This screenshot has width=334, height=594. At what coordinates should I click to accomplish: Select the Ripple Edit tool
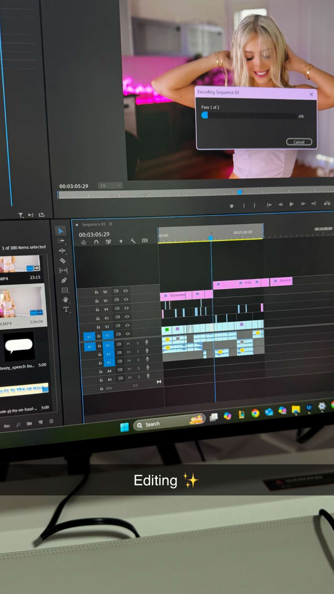62,251
